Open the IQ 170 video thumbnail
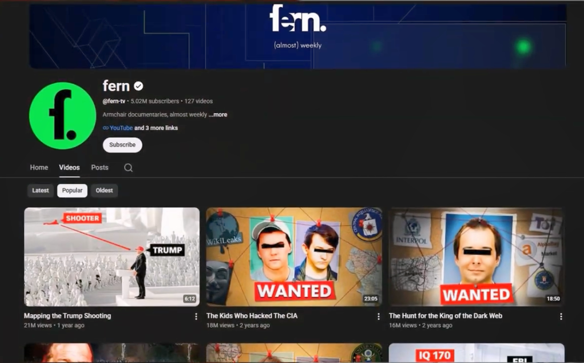This screenshot has height=363, width=584. coord(476,353)
